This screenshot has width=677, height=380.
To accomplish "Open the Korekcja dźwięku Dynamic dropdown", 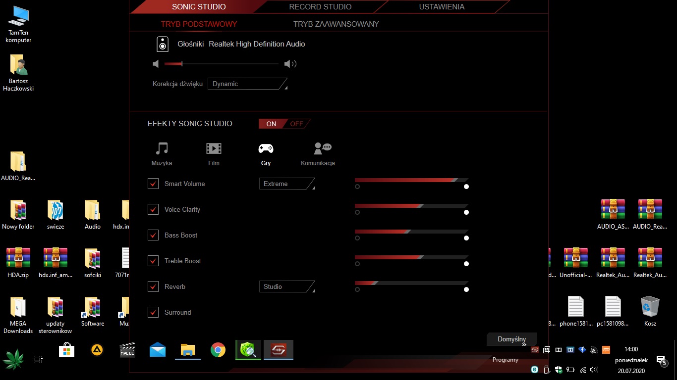I will (x=247, y=84).
